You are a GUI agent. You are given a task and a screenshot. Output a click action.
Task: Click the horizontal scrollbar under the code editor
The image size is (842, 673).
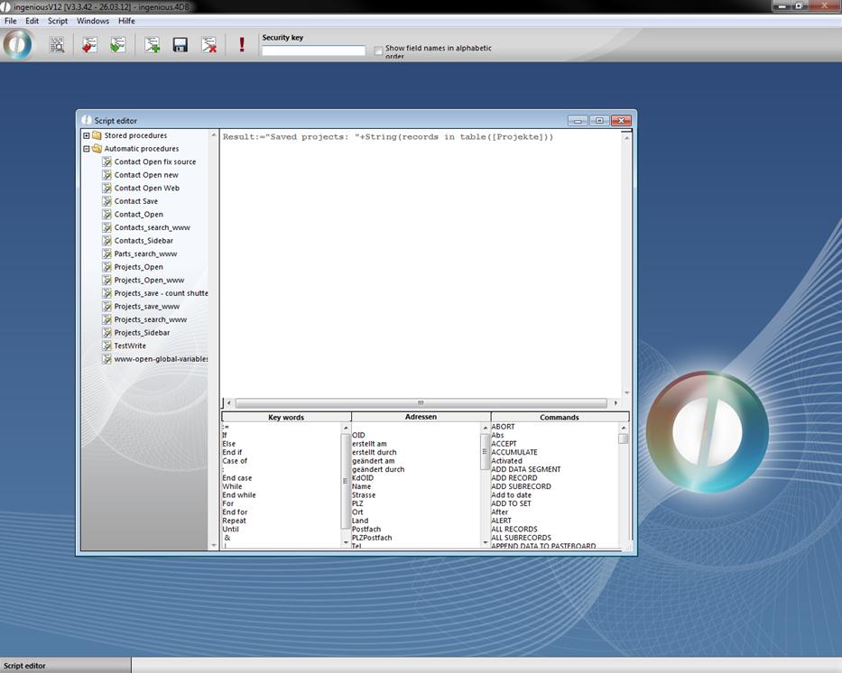421,403
